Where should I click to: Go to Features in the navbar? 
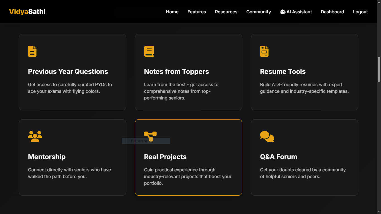coord(197,12)
